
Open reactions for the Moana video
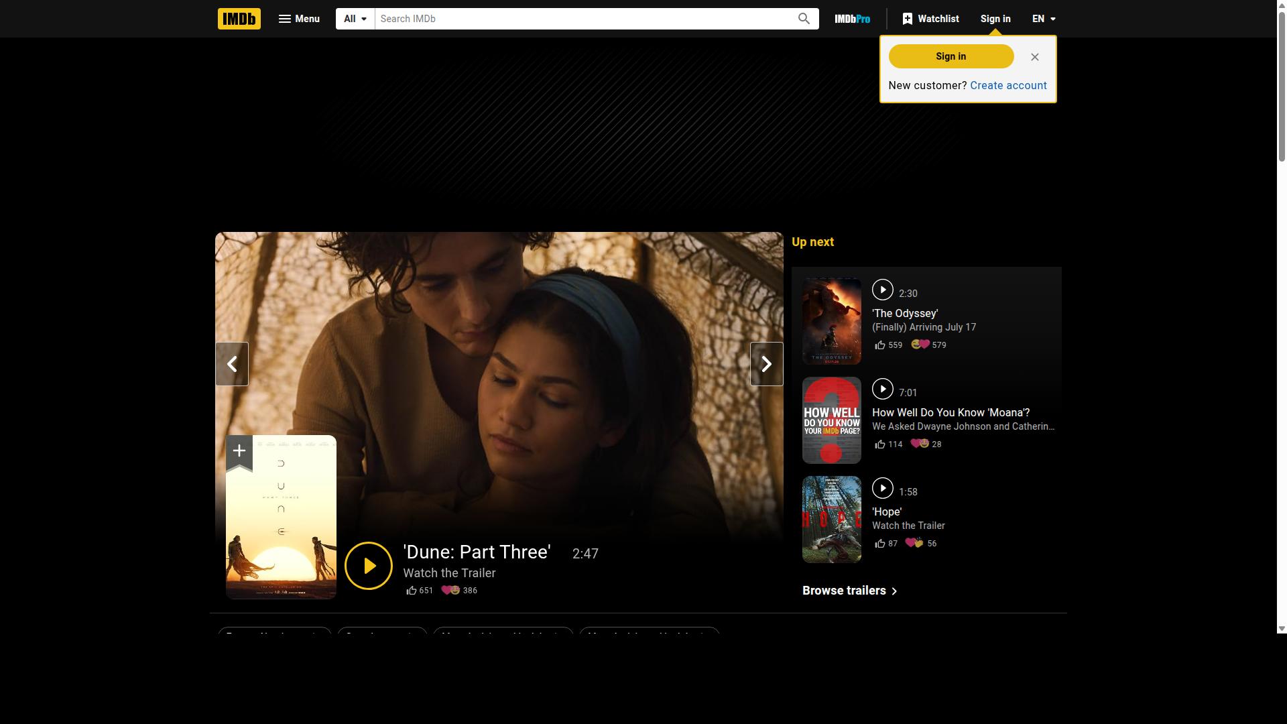(926, 444)
